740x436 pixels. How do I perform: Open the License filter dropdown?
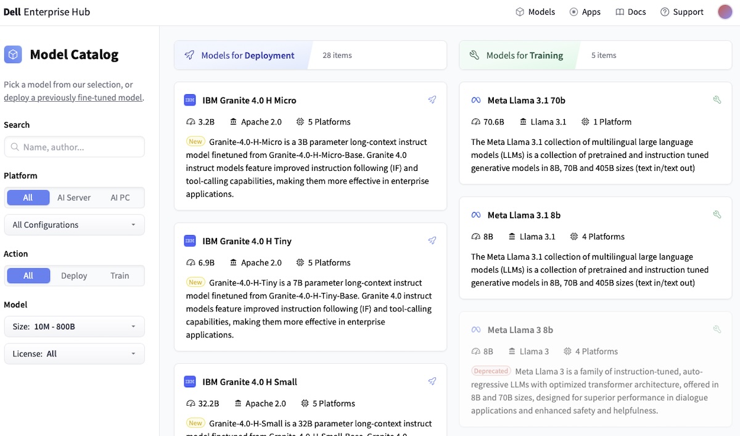point(74,354)
